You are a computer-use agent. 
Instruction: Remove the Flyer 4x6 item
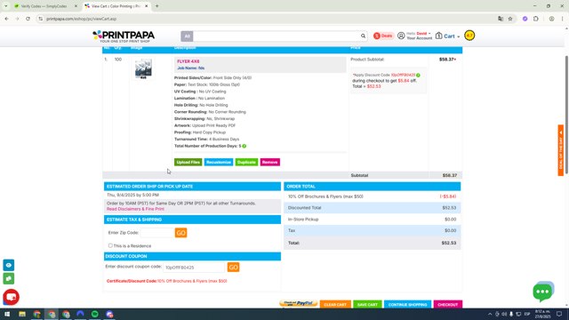(x=270, y=162)
